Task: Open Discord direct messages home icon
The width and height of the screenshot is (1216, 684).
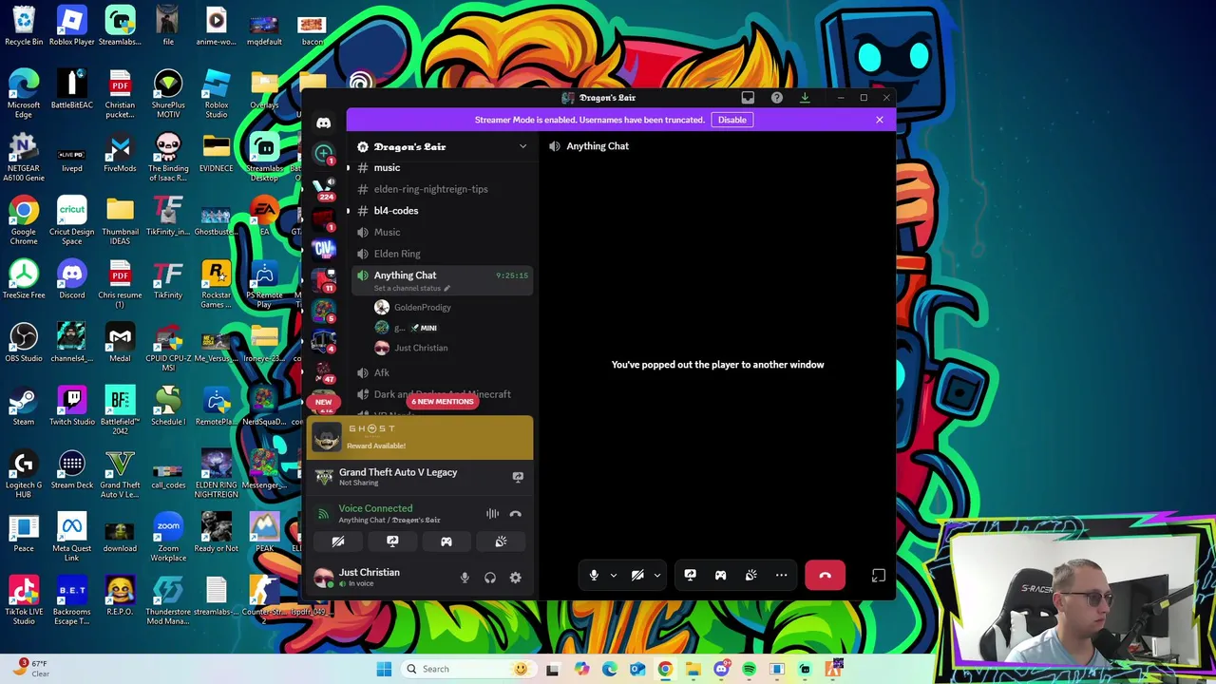Action: [324, 123]
